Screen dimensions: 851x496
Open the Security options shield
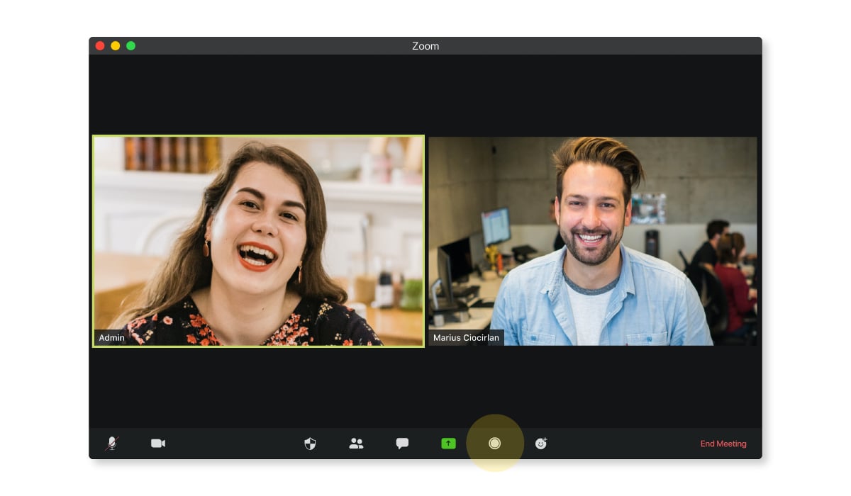point(308,444)
